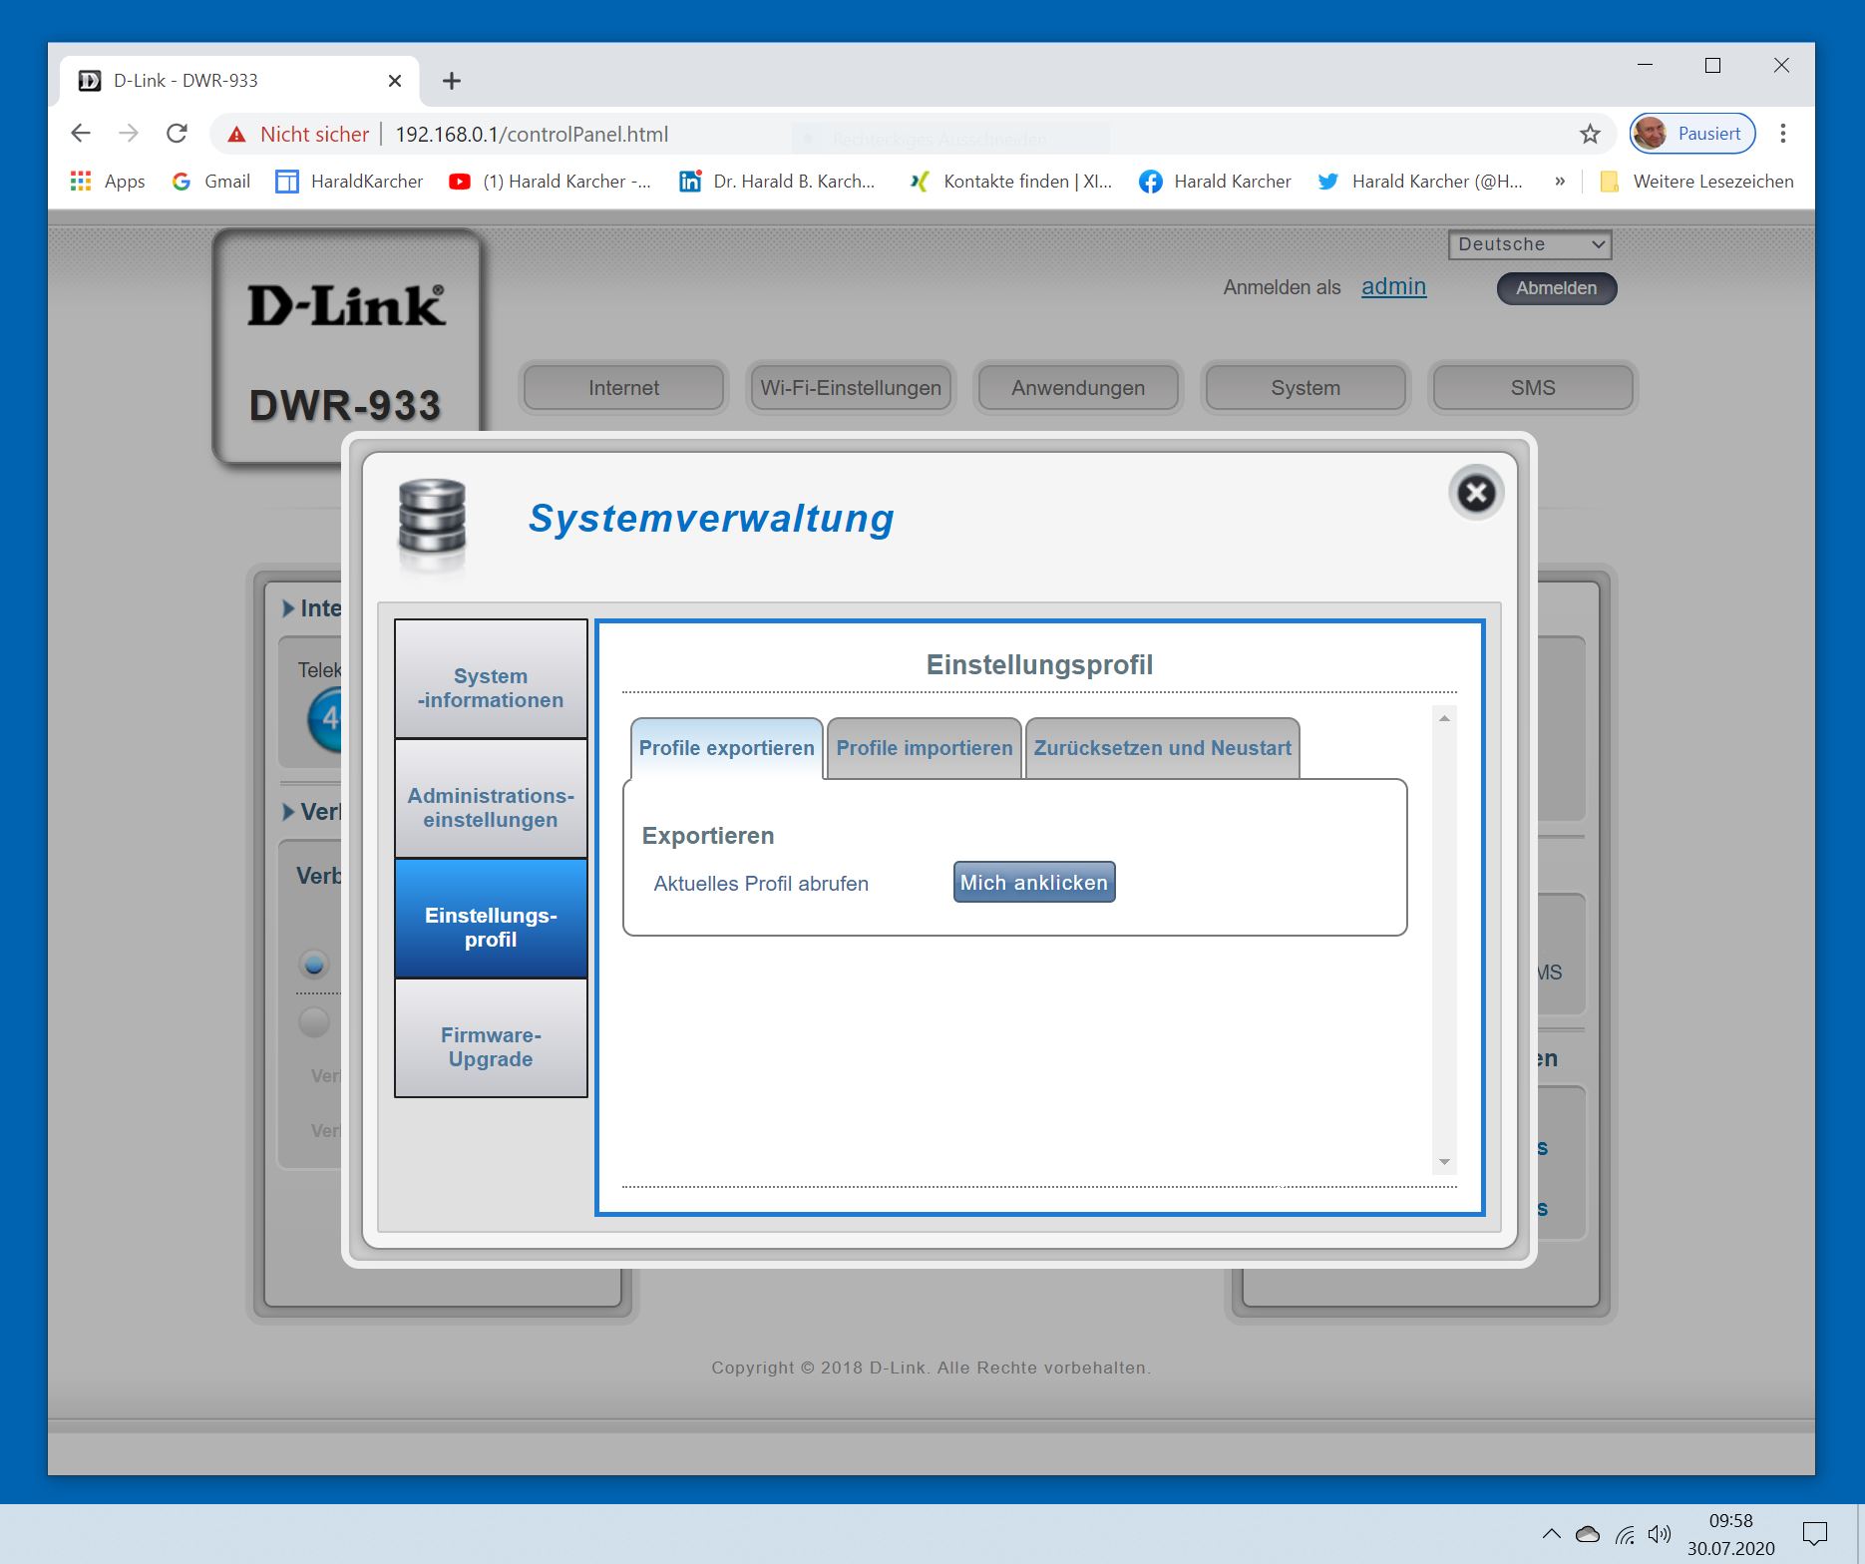This screenshot has width=1865, height=1564.
Task: Open the Deutsche language dropdown
Action: coord(1530,244)
